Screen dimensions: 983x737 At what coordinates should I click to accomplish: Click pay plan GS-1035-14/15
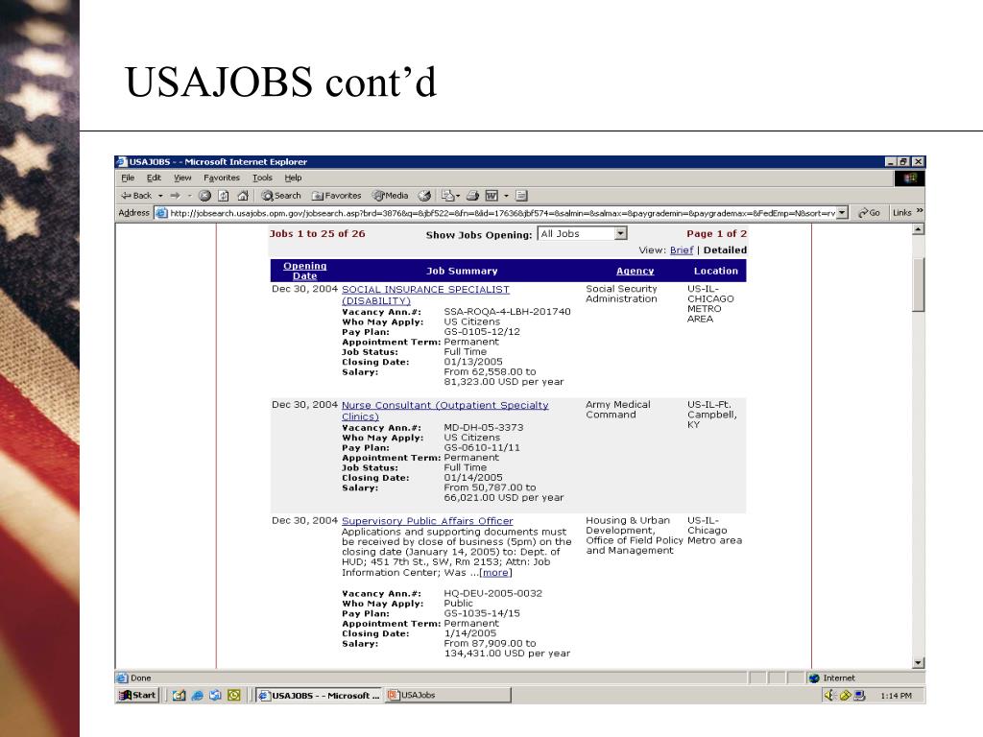[482, 613]
